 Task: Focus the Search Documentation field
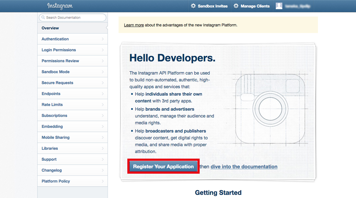pos(73,18)
